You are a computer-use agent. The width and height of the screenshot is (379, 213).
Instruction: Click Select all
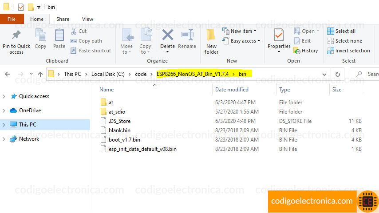(341, 31)
